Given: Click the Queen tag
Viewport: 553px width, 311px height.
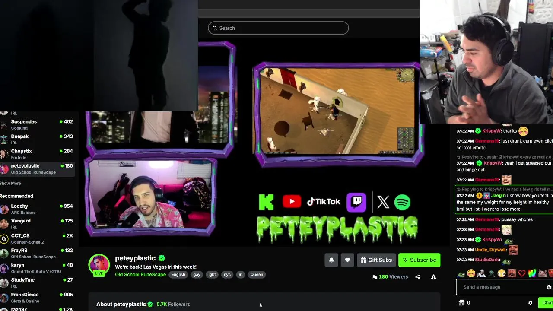Looking at the screenshot, I should 257,275.
